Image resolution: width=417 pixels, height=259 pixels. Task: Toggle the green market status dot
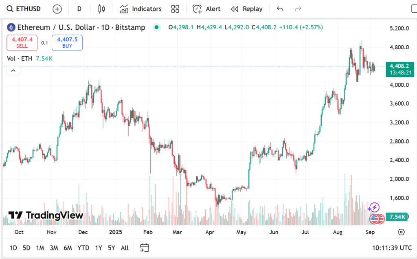[x=157, y=27]
